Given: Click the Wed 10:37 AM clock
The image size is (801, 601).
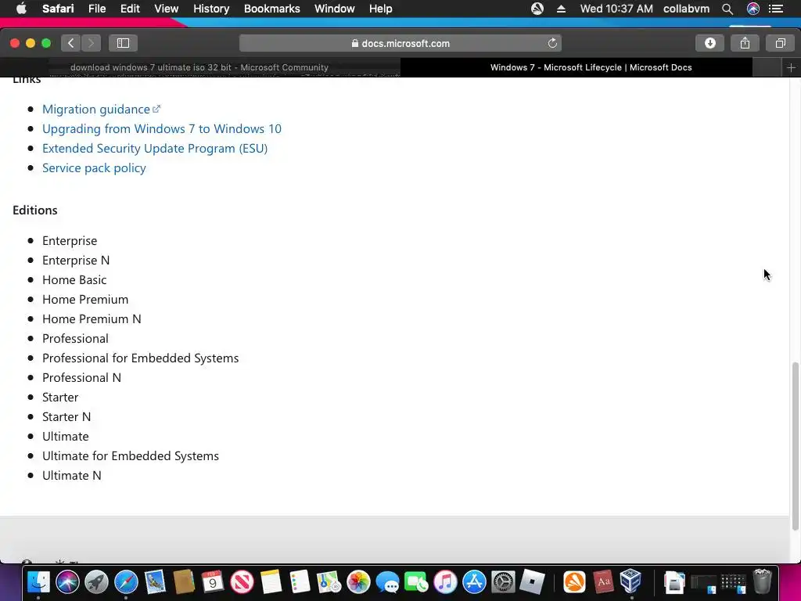Looking at the screenshot, I should [x=616, y=9].
